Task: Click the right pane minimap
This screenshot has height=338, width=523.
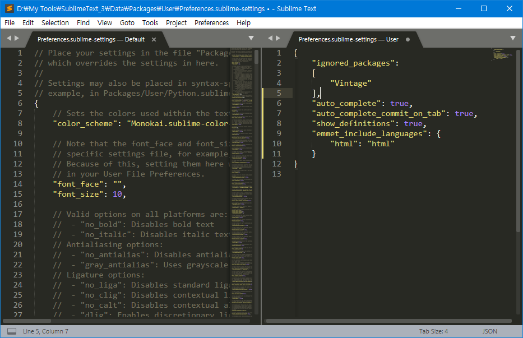Action: click(x=503, y=55)
